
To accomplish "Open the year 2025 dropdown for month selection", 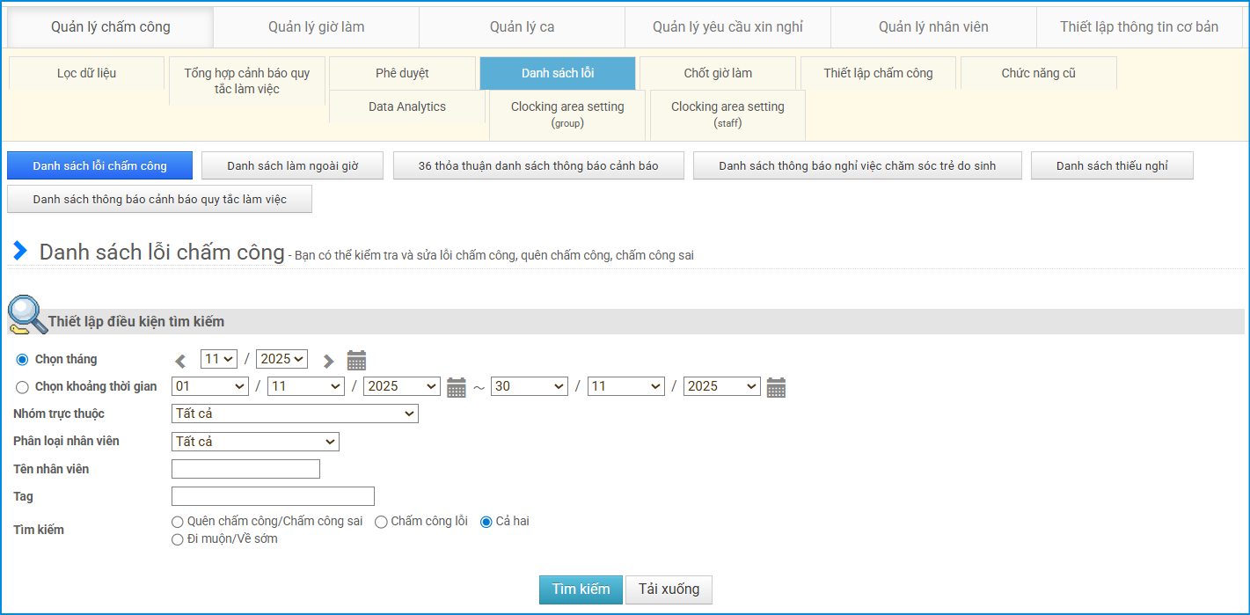I will (x=281, y=359).
